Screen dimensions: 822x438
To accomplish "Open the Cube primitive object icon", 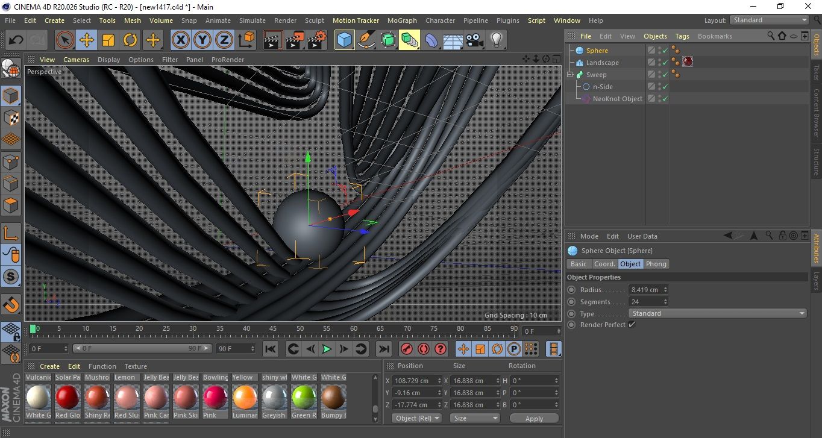I will (x=344, y=40).
